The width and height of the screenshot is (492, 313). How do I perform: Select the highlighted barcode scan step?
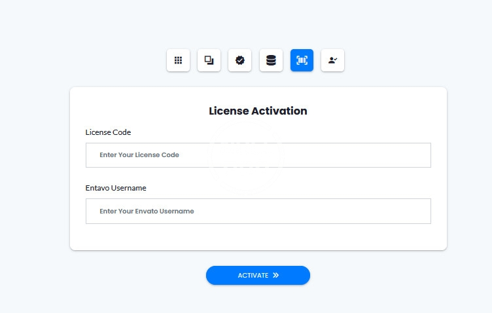pos(302,60)
